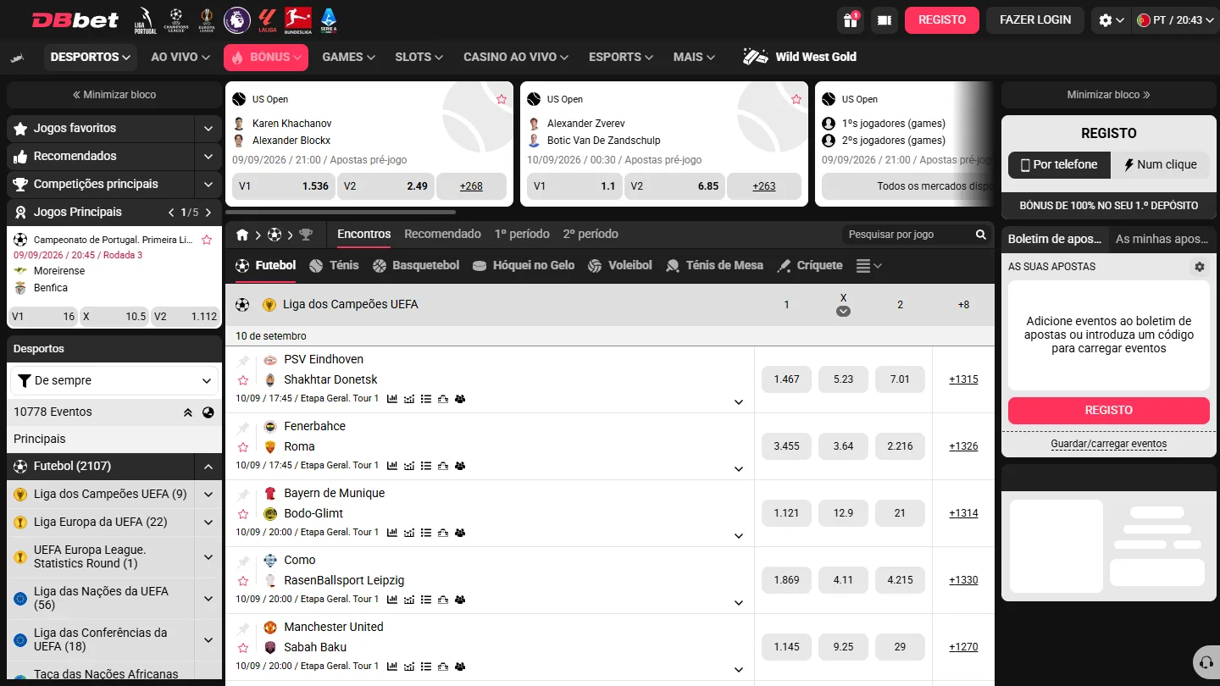The height and width of the screenshot is (686, 1220).
Task: Open the gift box promotions icon
Action: click(x=850, y=19)
